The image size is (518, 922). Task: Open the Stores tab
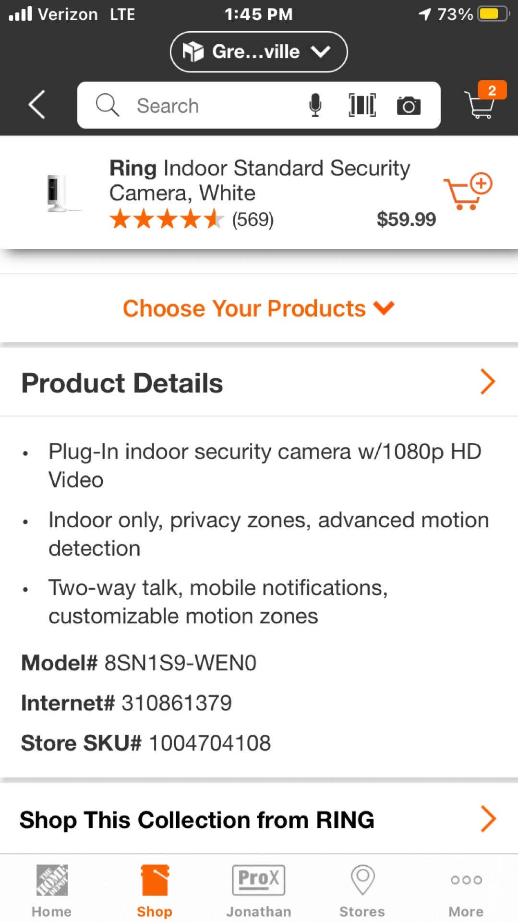362,890
